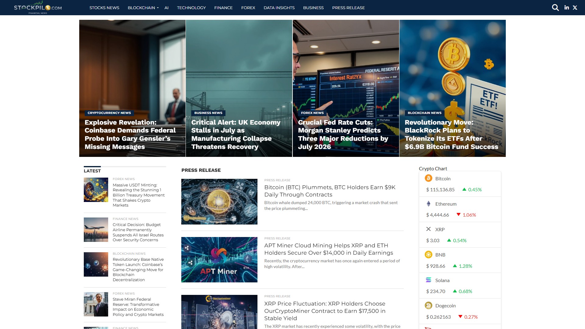Click the Ethereum diamond icon
Viewport: 585px width, 329px height.
point(428,204)
